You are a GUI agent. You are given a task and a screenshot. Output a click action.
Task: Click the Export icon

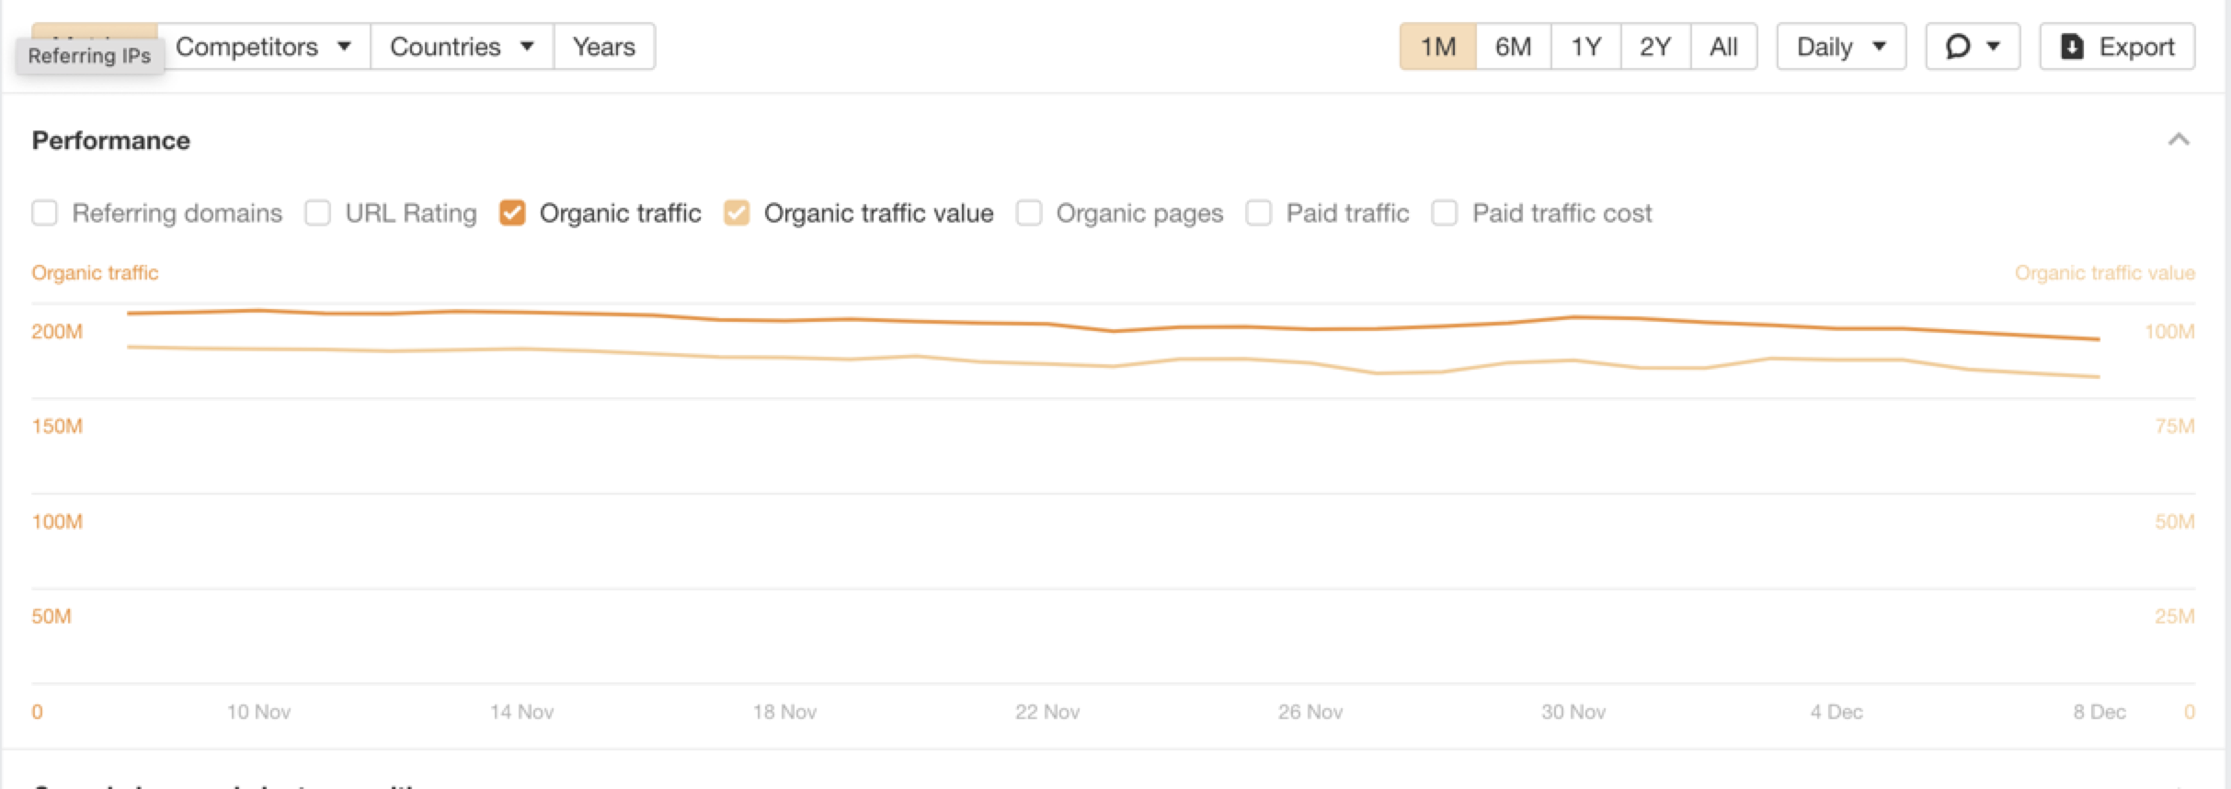tap(2117, 46)
